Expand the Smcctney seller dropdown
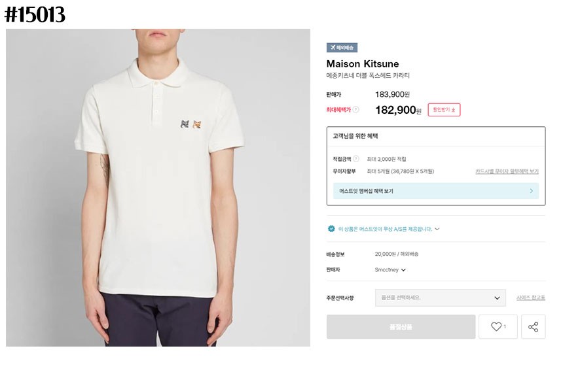Viewport: 563px width, 378px height. click(x=403, y=269)
